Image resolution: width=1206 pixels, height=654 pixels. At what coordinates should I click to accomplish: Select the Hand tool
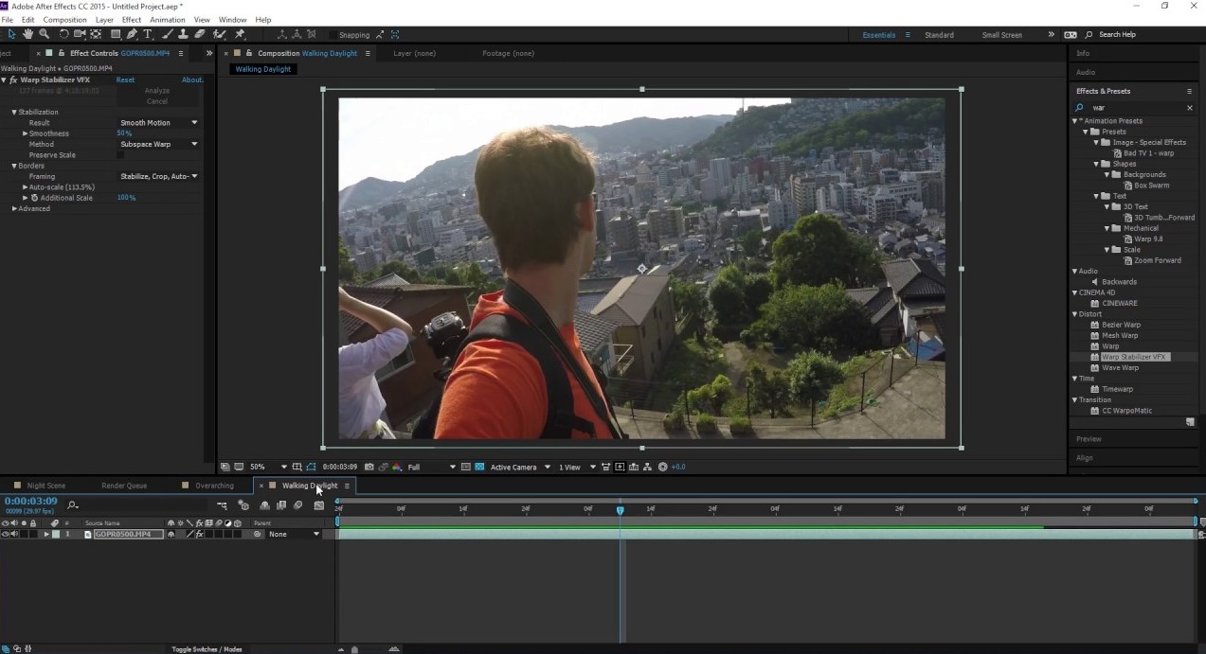click(x=27, y=34)
